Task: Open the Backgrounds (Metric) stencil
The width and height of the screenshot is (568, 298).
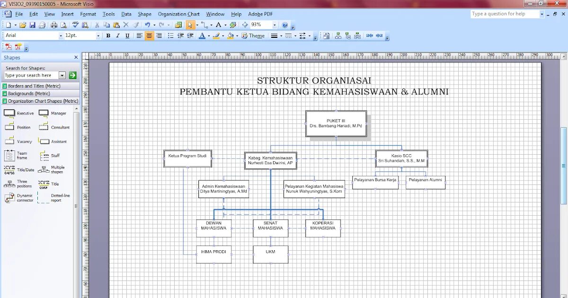Action: [x=40, y=94]
